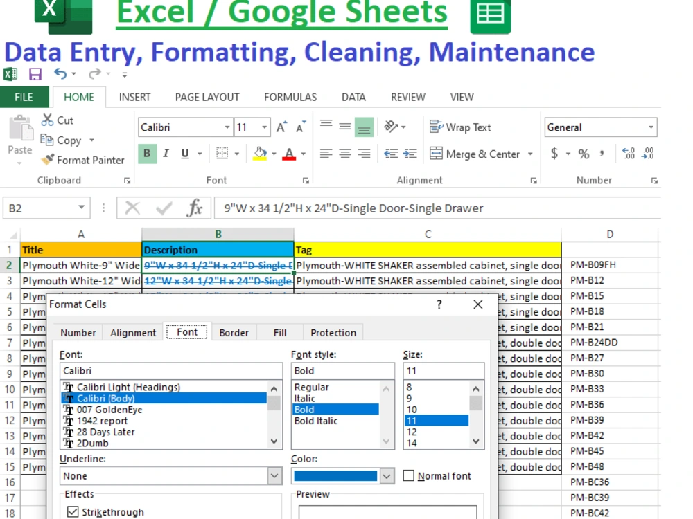This screenshot has width=693, height=519.
Task: Select Bold Italic font style
Action: 316,421
